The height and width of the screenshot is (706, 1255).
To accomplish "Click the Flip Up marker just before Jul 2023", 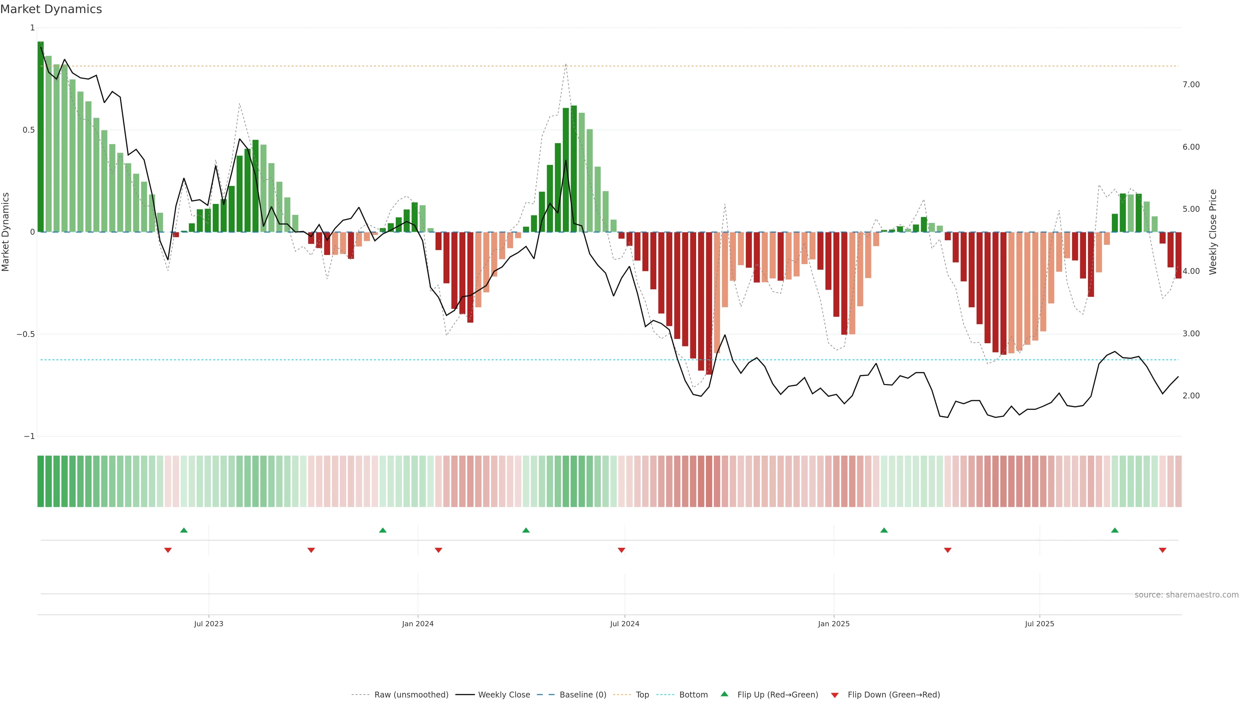I will (x=184, y=530).
